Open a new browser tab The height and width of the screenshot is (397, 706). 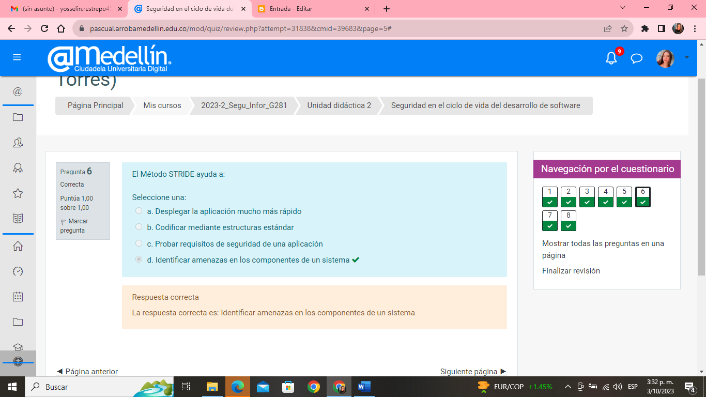click(387, 9)
